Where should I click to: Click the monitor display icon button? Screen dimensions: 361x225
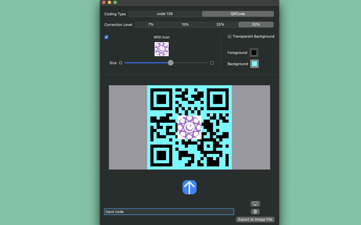coord(255,204)
